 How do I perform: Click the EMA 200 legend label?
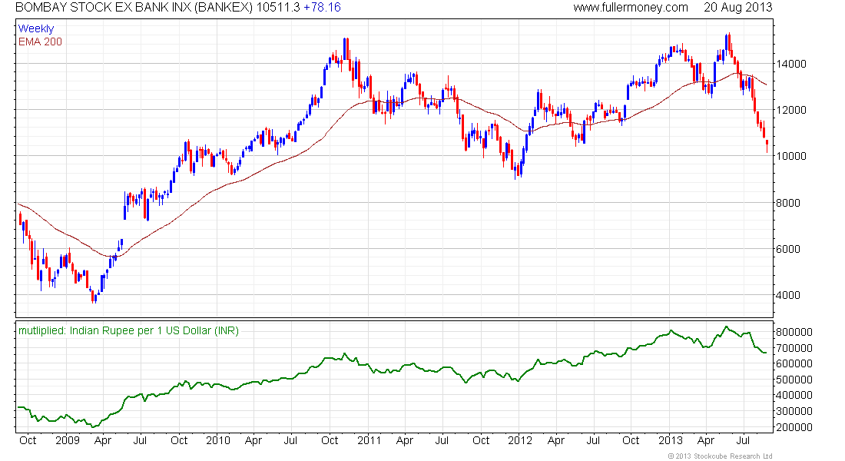pos(40,41)
